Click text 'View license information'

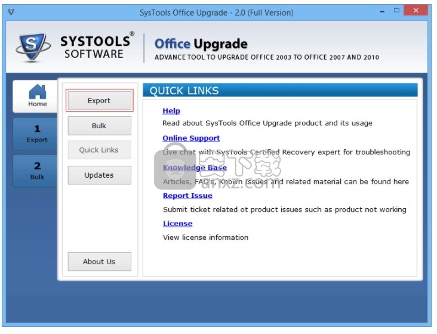click(x=205, y=237)
